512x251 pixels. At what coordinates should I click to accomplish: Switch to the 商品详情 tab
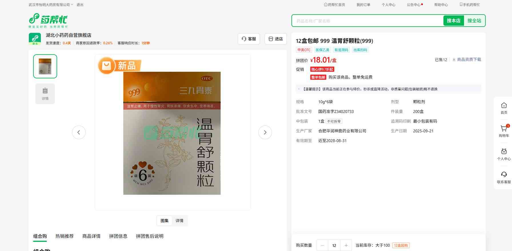91,236
